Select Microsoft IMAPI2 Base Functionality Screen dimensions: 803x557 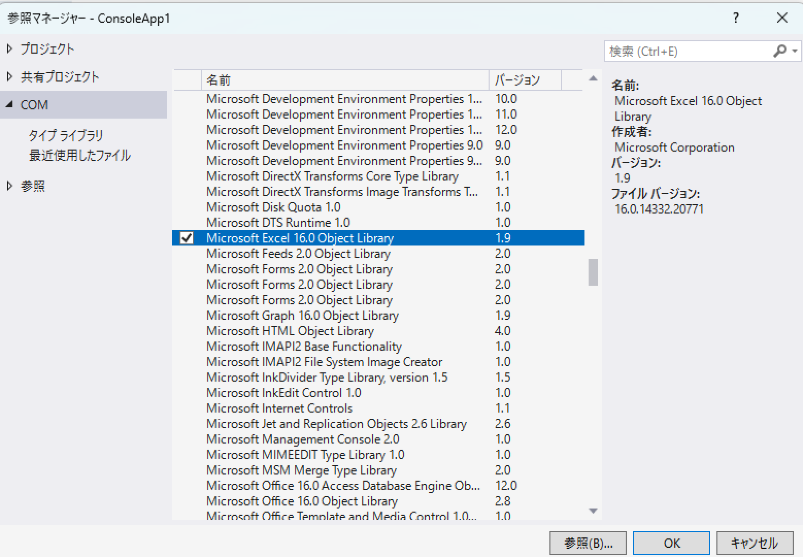click(378, 346)
